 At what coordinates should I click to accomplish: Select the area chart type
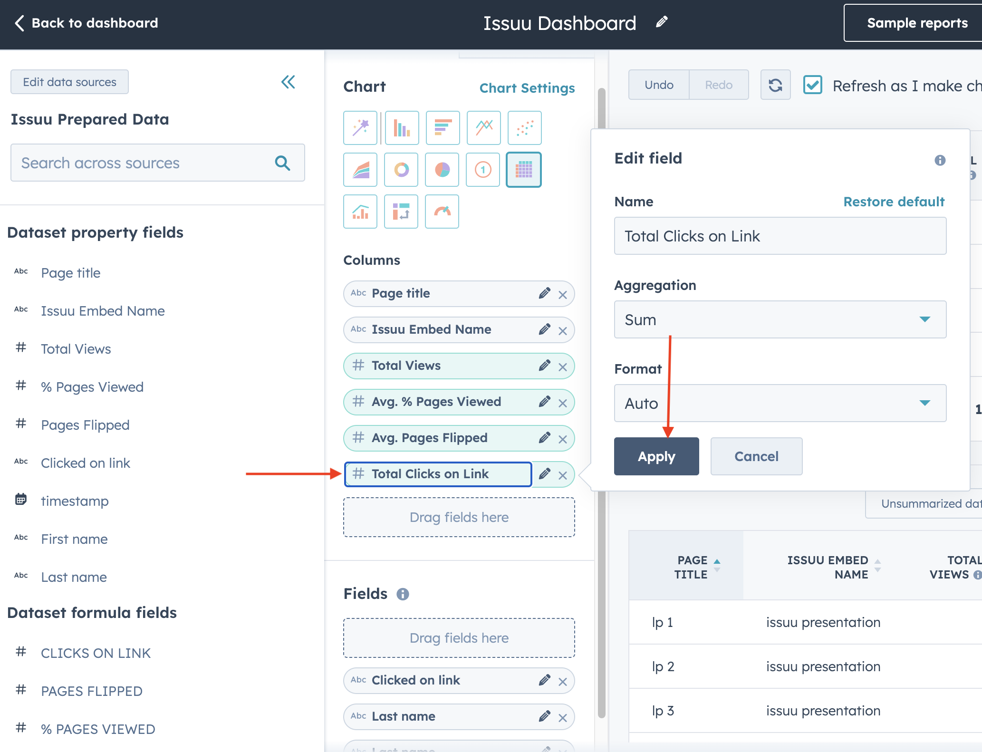coord(360,170)
